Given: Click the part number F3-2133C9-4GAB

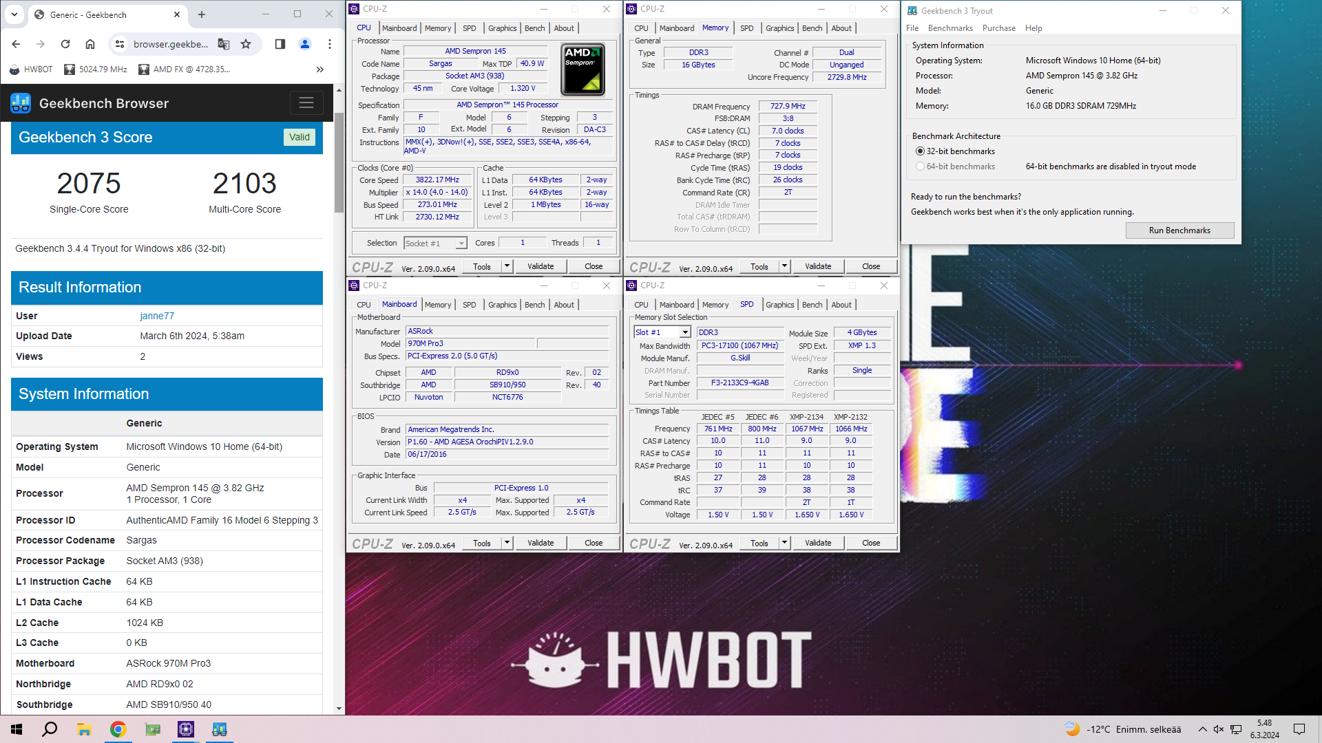Looking at the screenshot, I should click(740, 383).
